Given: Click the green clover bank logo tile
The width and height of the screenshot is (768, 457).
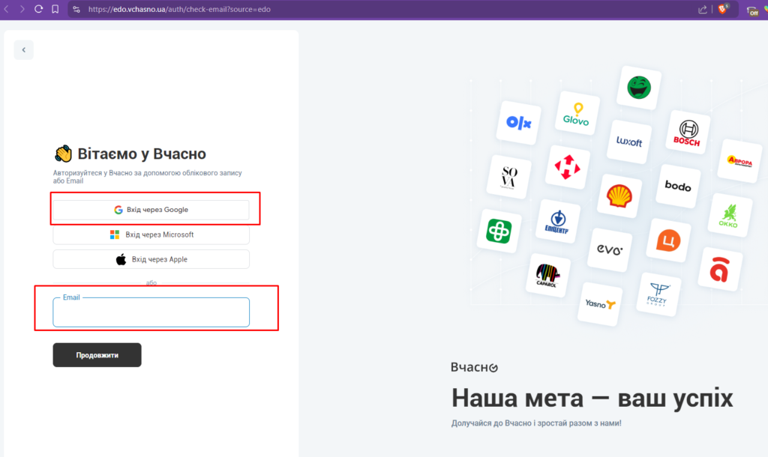Looking at the screenshot, I should pyautogui.click(x=499, y=231).
